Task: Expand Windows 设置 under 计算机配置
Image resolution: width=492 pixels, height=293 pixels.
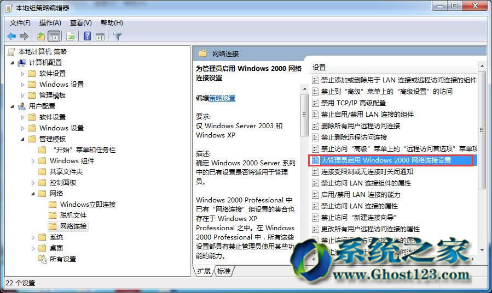Action: coord(22,85)
